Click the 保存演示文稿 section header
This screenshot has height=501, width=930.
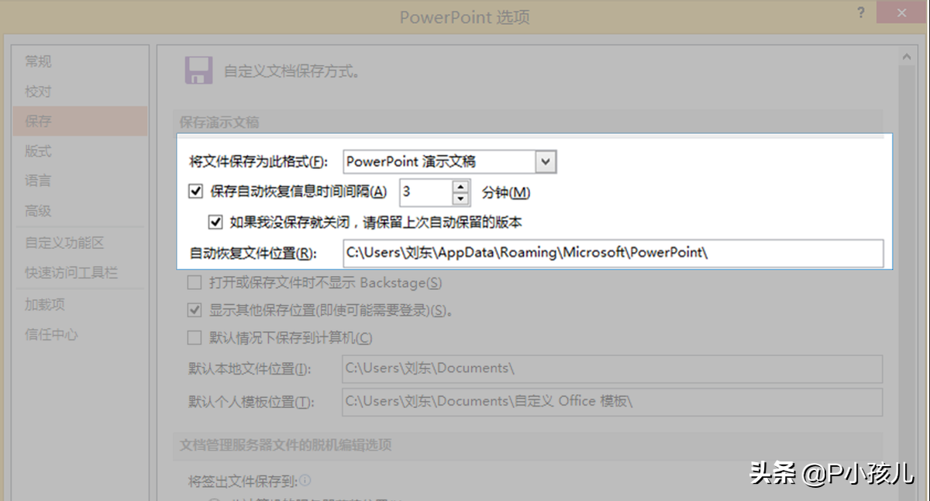click(219, 123)
